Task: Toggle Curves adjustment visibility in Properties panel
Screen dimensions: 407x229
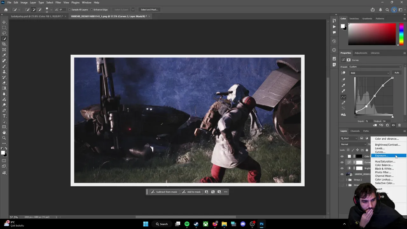Action: [x=393, y=125]
